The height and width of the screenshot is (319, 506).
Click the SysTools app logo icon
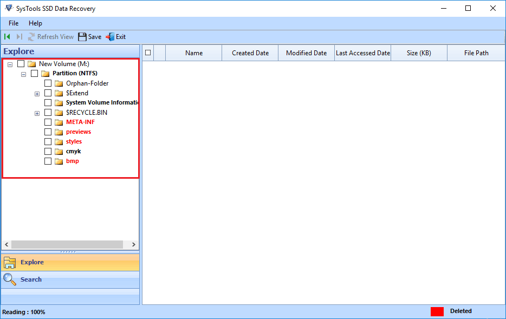9,8
